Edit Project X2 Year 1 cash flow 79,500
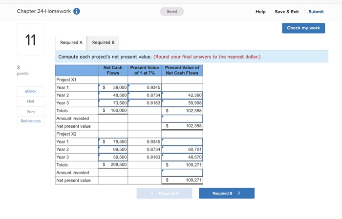The image size is (342, 219). tap(113, 142)
